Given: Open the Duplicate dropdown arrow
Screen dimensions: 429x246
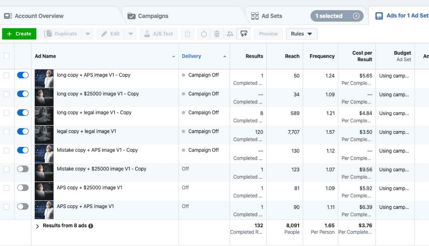Looking at the screenshot, I should (x=88, y=34).
